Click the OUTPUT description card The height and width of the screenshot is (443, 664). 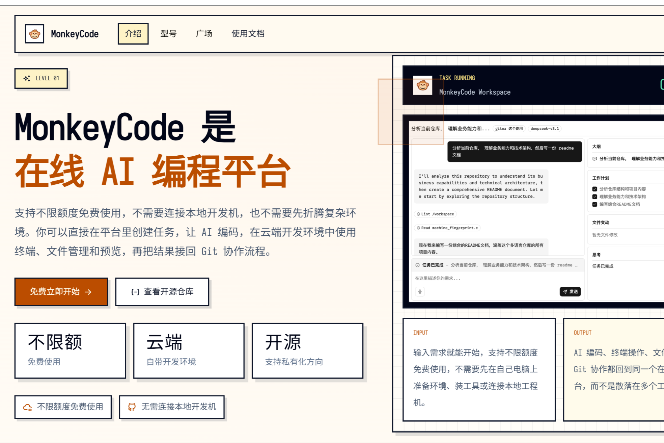[x=614, y=370]
